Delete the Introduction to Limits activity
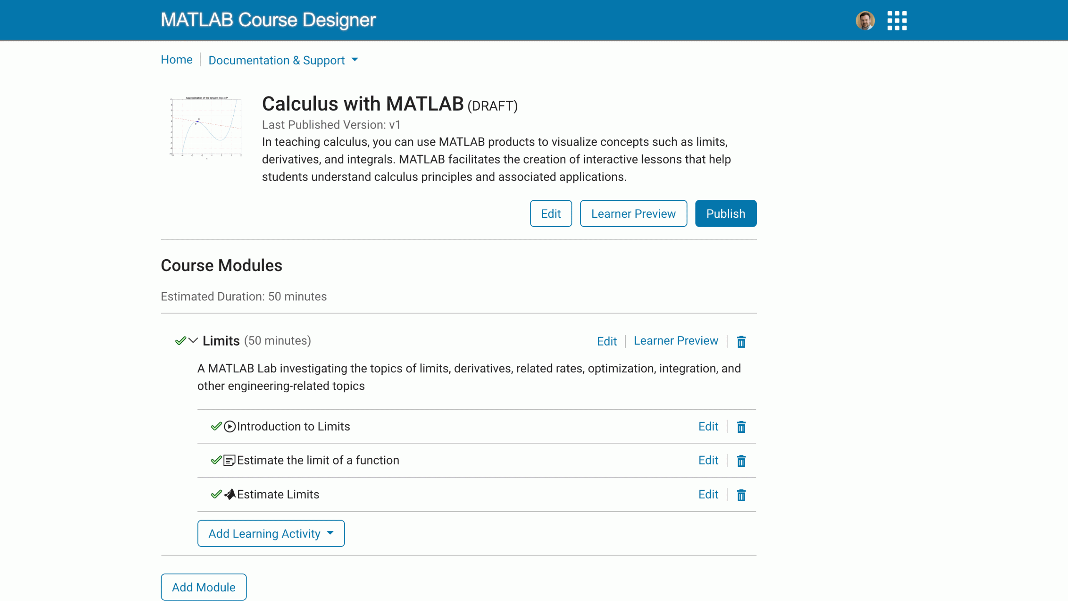The width and height of the screenshot is (1068, 601). pos(741,427)
